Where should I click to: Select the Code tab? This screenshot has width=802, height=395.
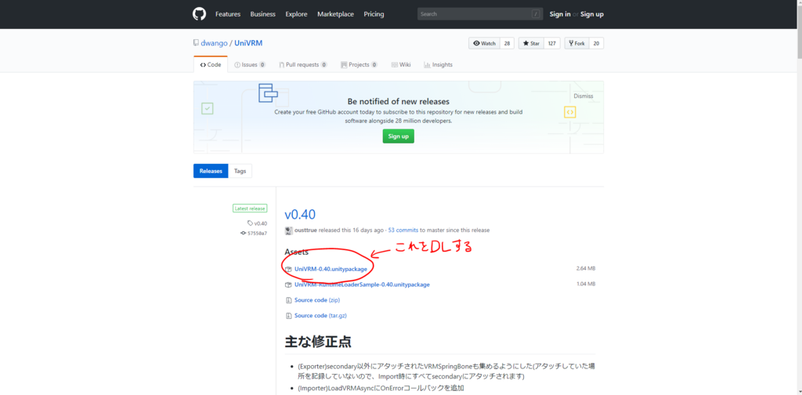click(210, 64)
